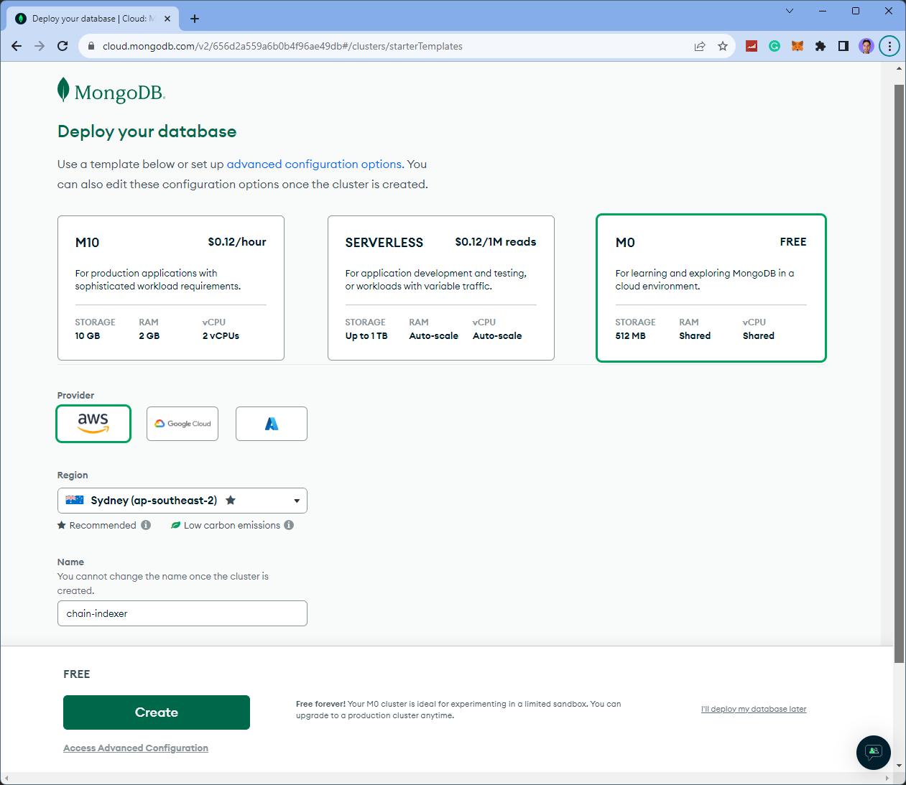Select the Azure provider
The width and height of the screenshot is (906, 785).
pyautogui.click(x=272, y=424)
